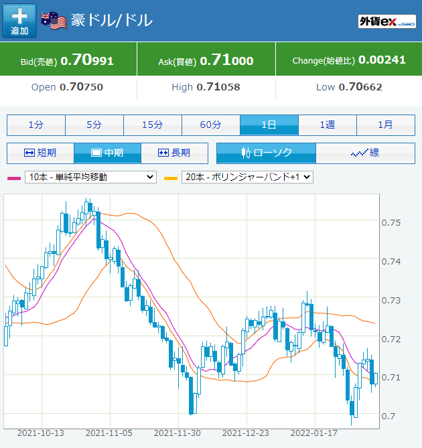The height and width of the screenshot is (448, 422).
Task: Click the Low 0.70662 value
Action: [x=349, y=87]
